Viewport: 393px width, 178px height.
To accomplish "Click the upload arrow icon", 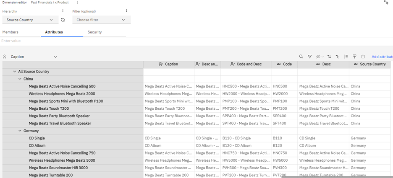I will (x=354, y=57).
